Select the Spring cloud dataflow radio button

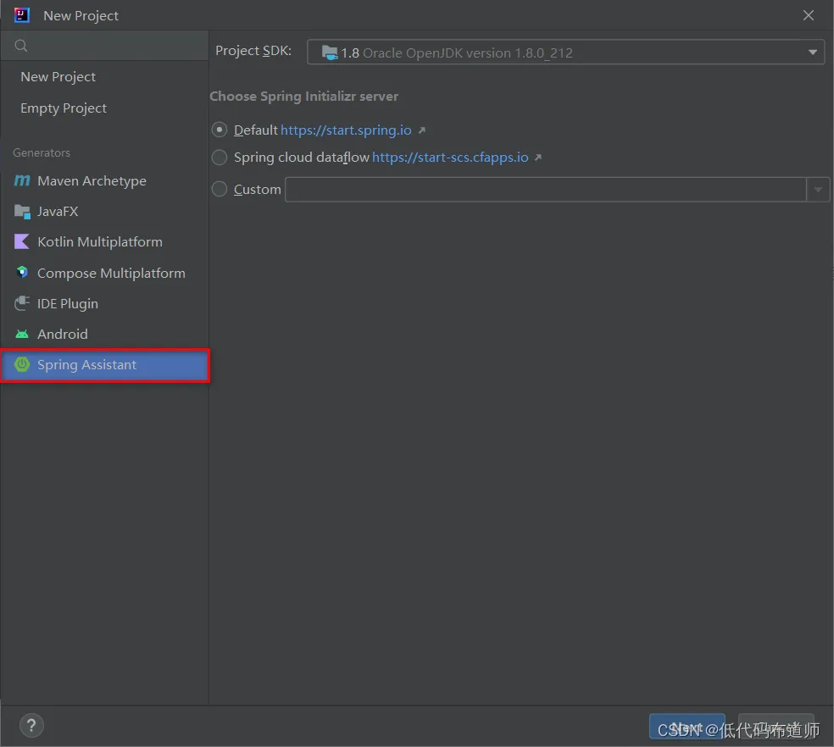click(220, 158)
